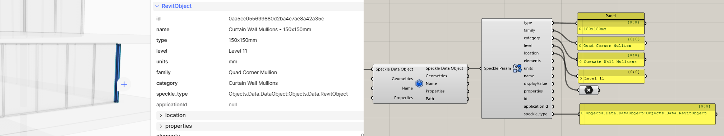Click the Speckle Param component icon
Viewport: 724px width, 136px height.
point(517,68)
